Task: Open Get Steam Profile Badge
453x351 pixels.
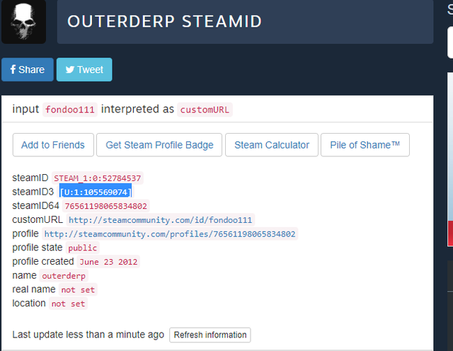Action: click(x=159, y=145)
